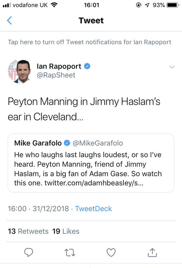Like the tweet with heart icon
The image size is (182, 268).
[111, 252]
